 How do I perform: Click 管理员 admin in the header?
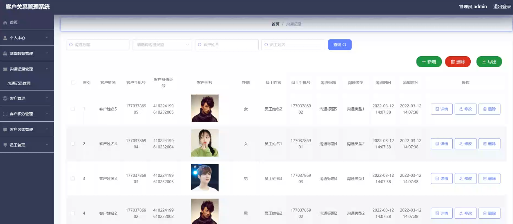click(473, 7)
